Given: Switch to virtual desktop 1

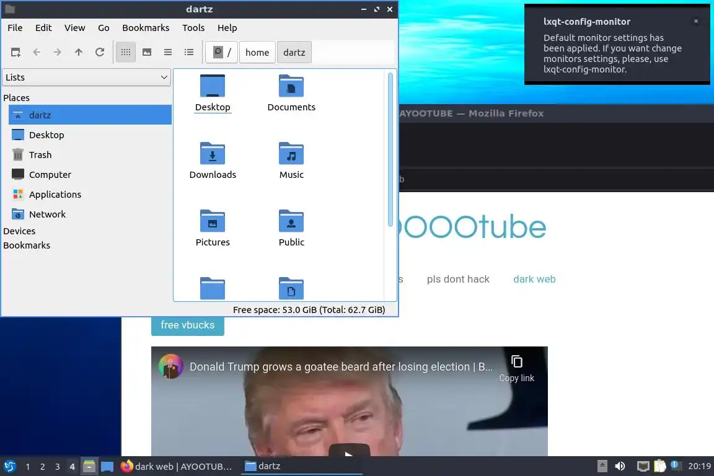Looking at the screenshot, I should (x=28, y=467).
